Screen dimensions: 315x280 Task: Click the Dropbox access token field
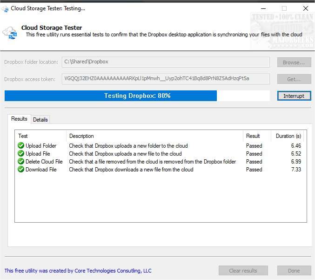(166, 79)
